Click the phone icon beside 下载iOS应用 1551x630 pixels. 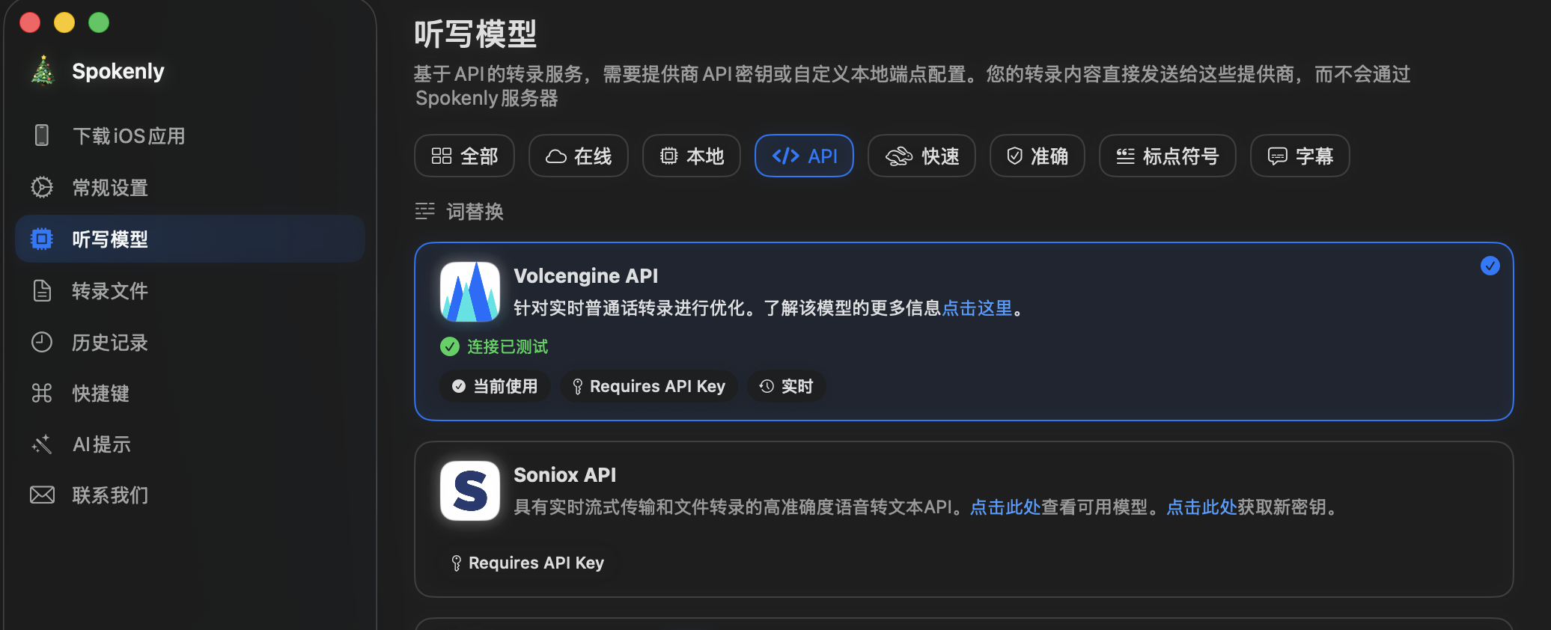coord(42,135)
